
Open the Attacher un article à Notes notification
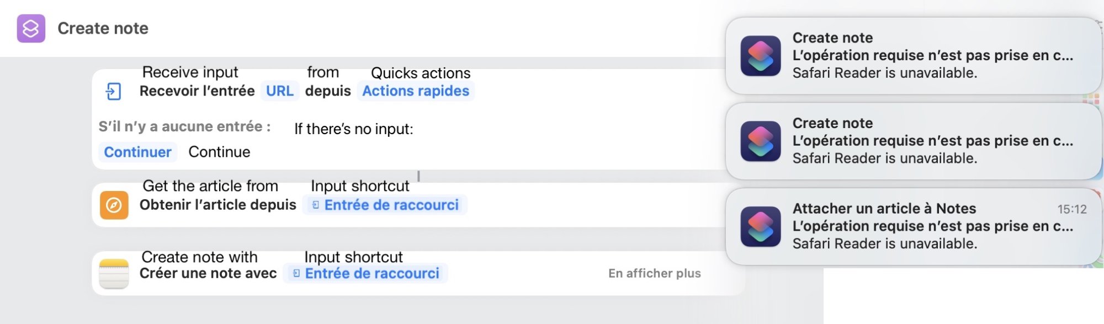[914, 226]
